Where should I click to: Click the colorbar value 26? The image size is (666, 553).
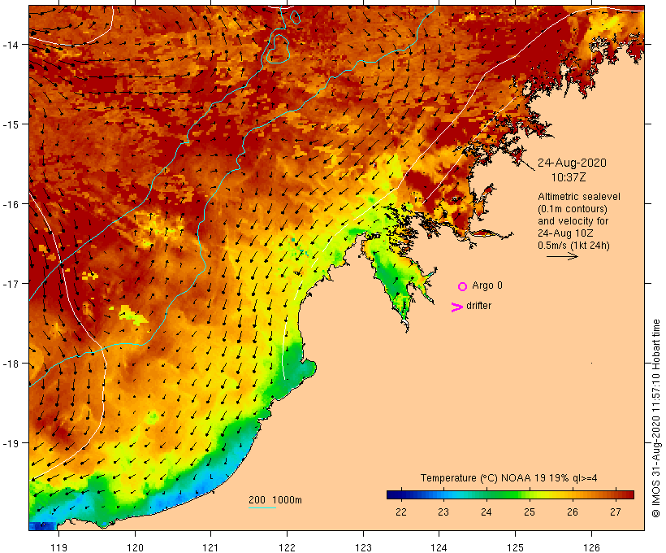pyautogui.click(x=572, y=512)
